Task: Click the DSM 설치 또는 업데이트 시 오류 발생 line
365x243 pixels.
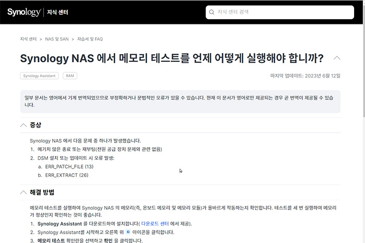Action: click(x=76, y=158)
